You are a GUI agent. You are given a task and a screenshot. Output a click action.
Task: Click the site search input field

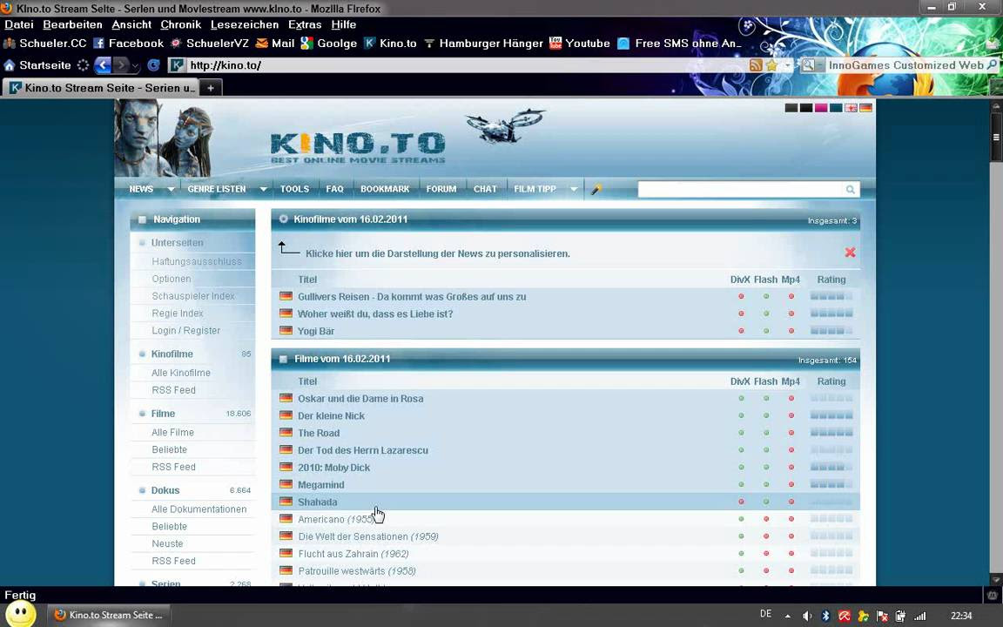click(741, 189)
